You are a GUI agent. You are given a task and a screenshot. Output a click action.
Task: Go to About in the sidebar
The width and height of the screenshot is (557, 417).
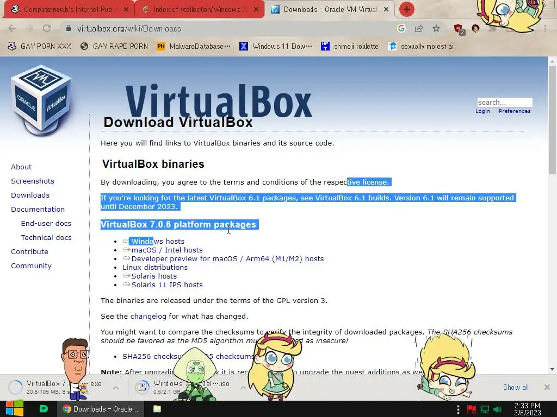click(21, 167)
